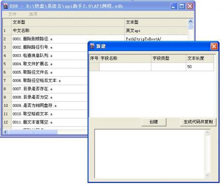Click the row header cell under 序号
The height and width of the screenshot is (185, 222).
point(94,67)
